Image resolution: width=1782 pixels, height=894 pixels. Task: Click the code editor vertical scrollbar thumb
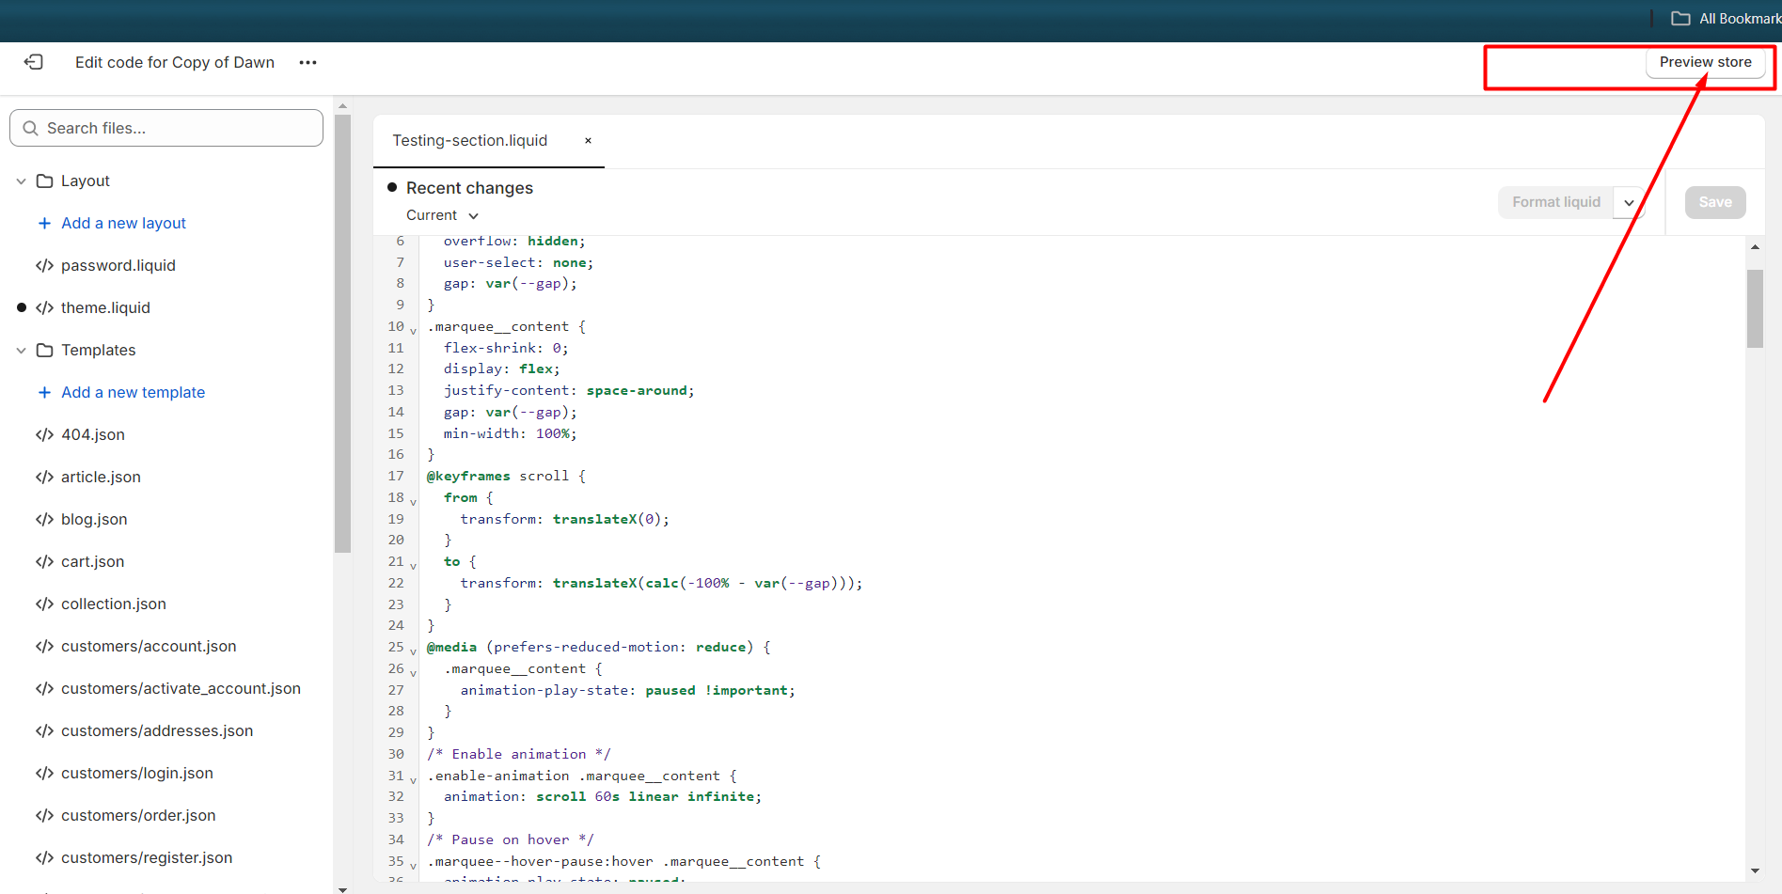click(1755, 308)
